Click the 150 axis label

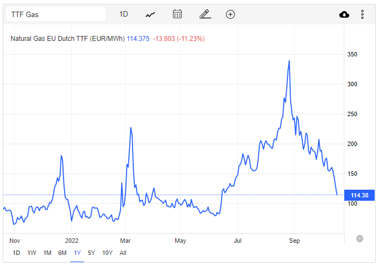[x=352, y=174]
